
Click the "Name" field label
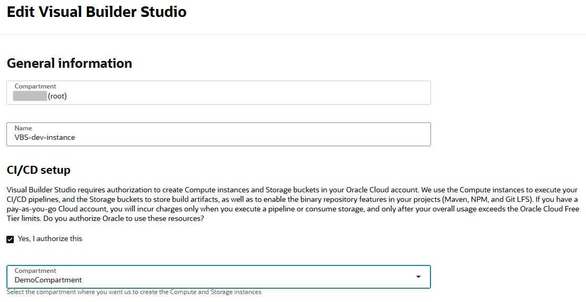pyautogui.click(x=23, y=128)
